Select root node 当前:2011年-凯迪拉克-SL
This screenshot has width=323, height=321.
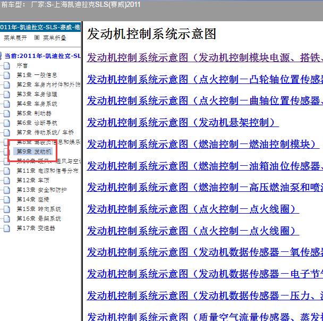pyautogui.click(x=42, y=56)
